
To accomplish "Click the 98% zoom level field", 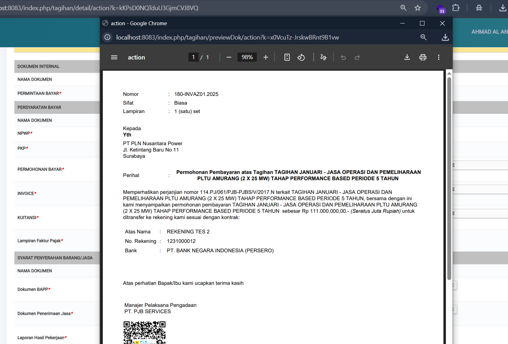I will coord(247,57).
